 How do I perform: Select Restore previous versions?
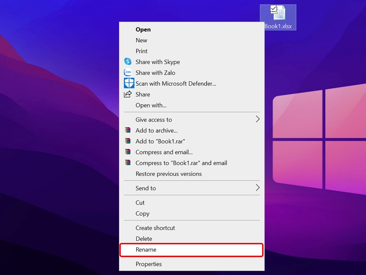(x=192, y=174)
